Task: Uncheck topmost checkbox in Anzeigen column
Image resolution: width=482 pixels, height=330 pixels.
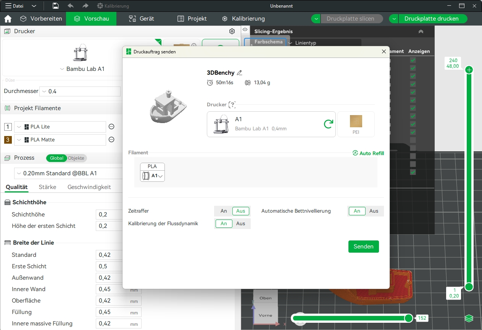Action: (x=413, y=60)
